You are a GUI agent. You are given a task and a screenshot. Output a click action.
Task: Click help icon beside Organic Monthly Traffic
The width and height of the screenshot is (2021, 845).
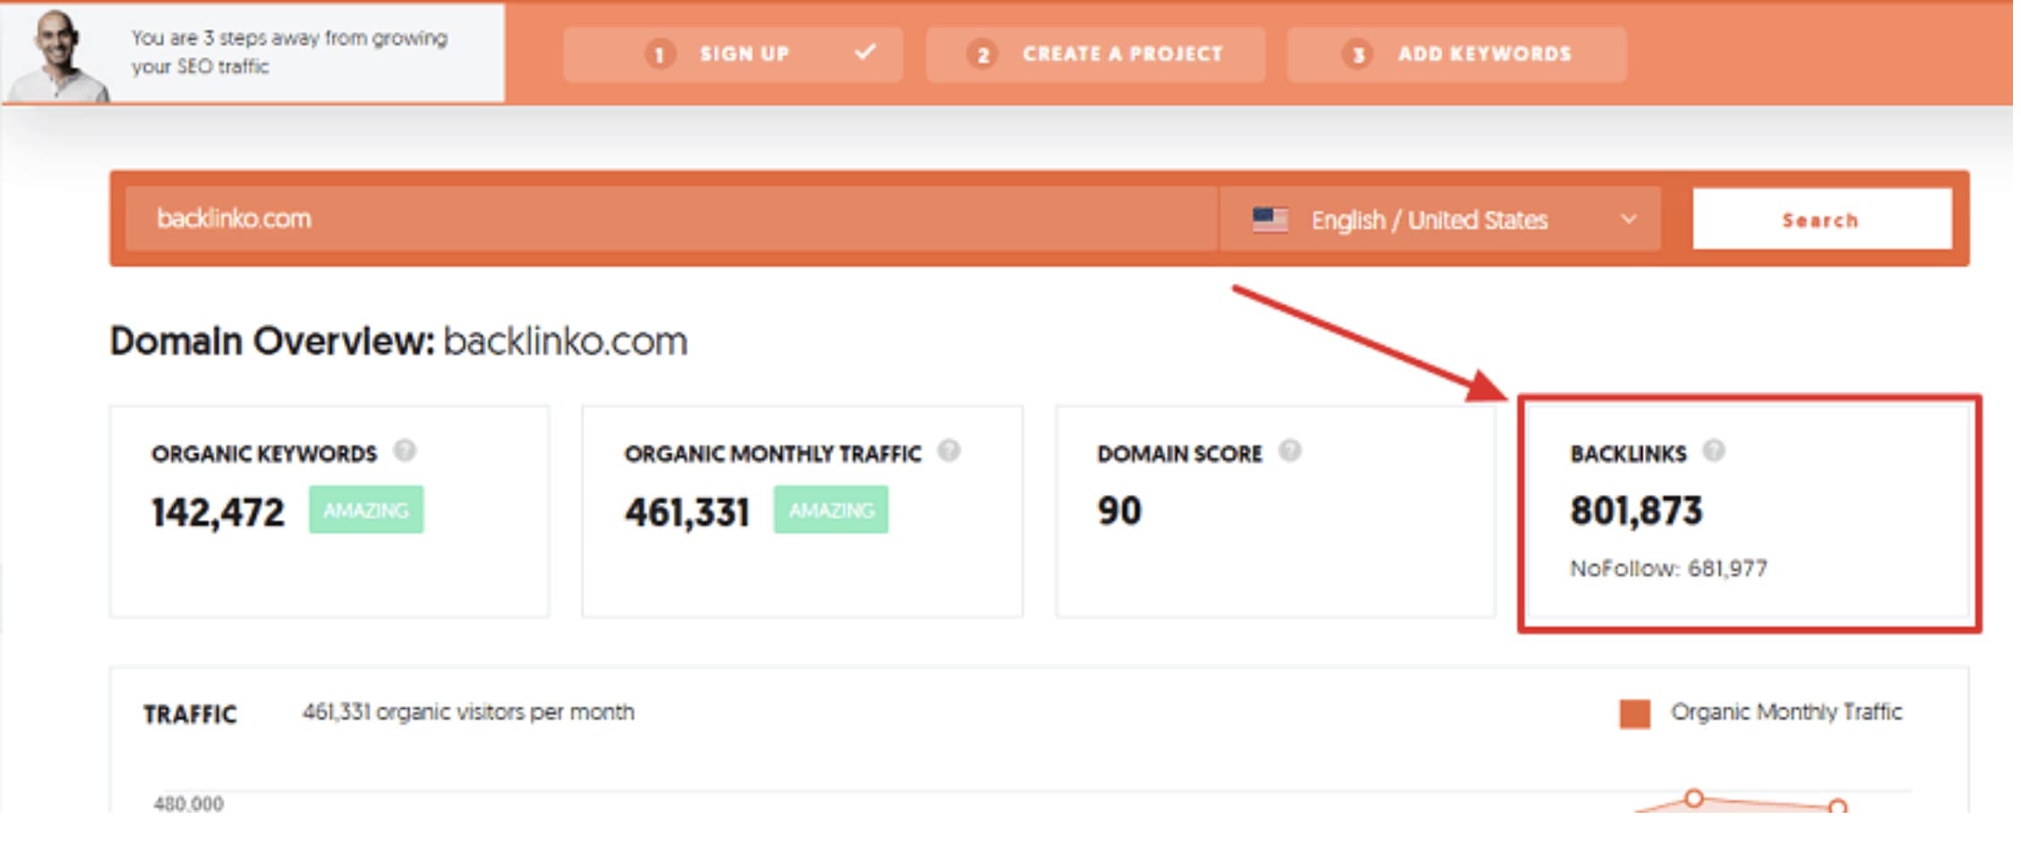[949, 451]
